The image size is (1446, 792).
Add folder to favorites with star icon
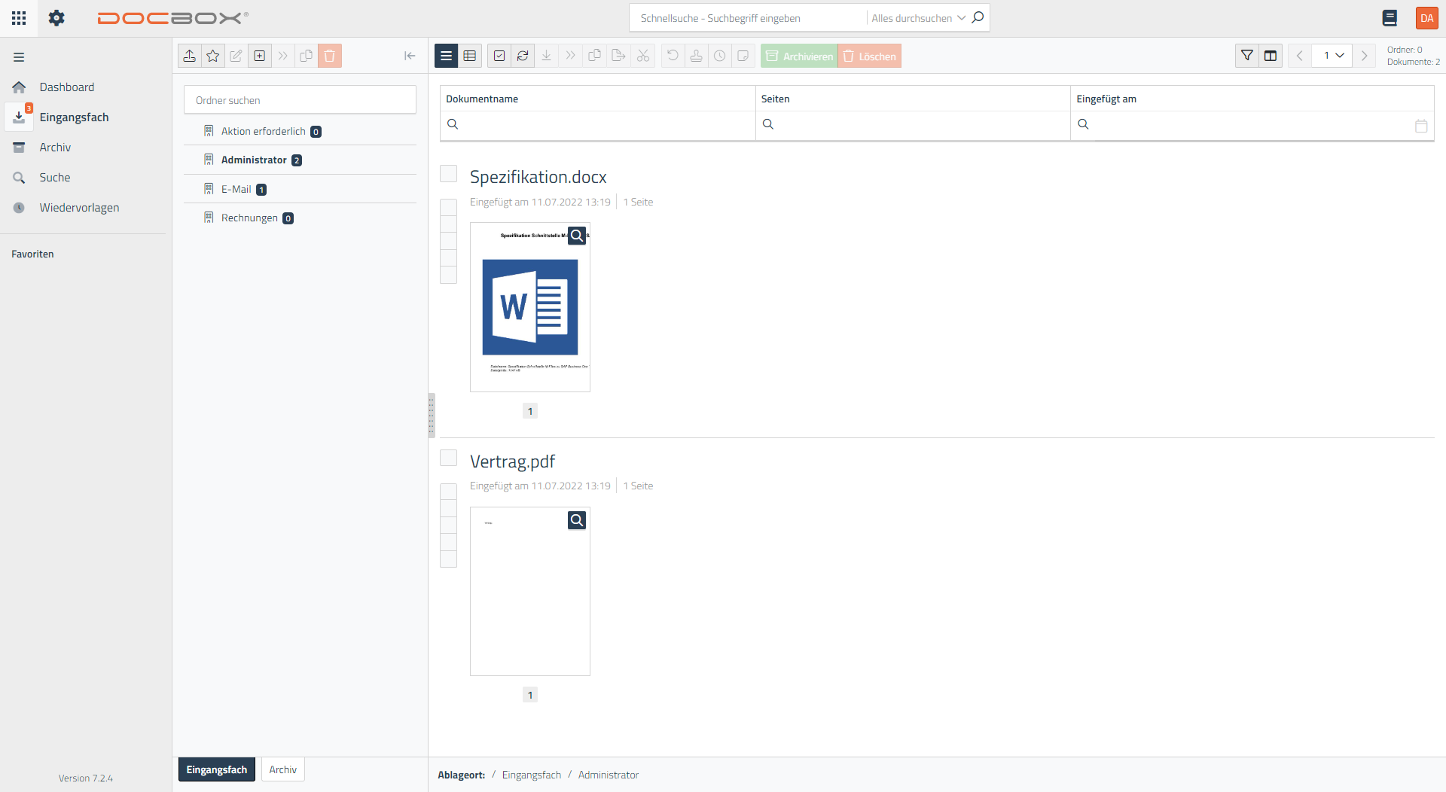coord(213,56)
